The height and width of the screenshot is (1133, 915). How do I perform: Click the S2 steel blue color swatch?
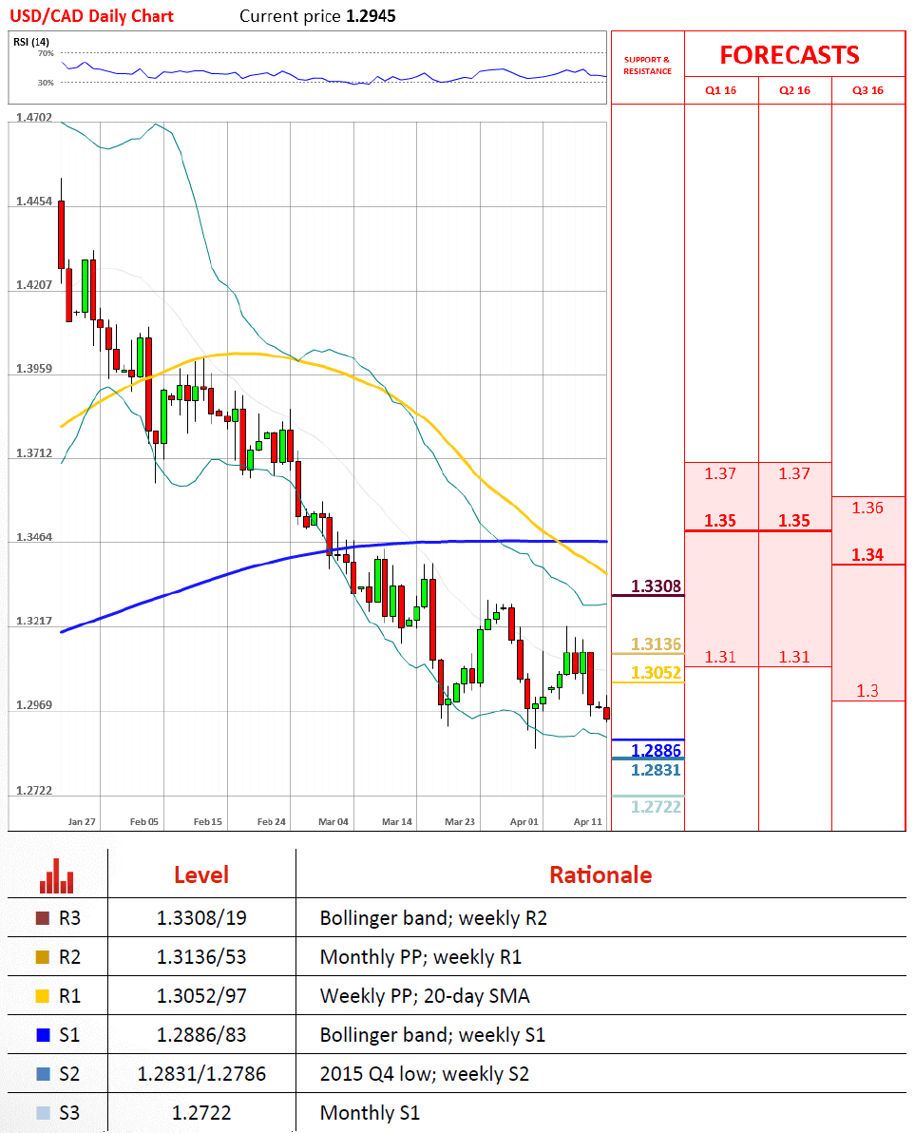tap(43, 1074)
